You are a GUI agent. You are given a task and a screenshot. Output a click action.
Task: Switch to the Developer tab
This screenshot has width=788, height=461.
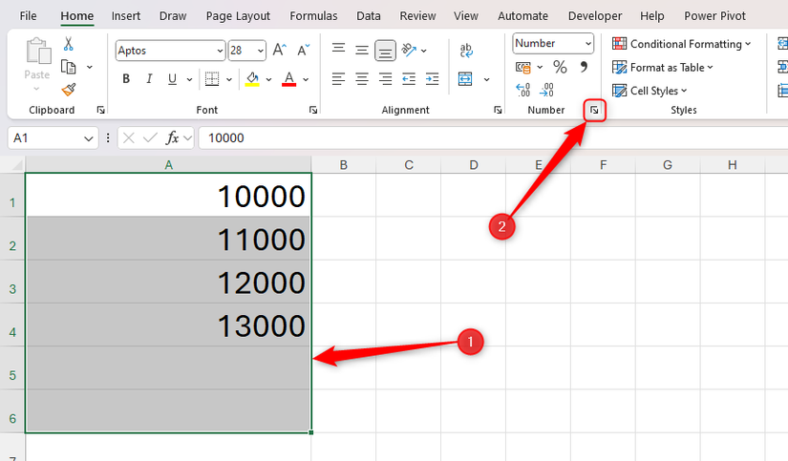pos(595,16)
